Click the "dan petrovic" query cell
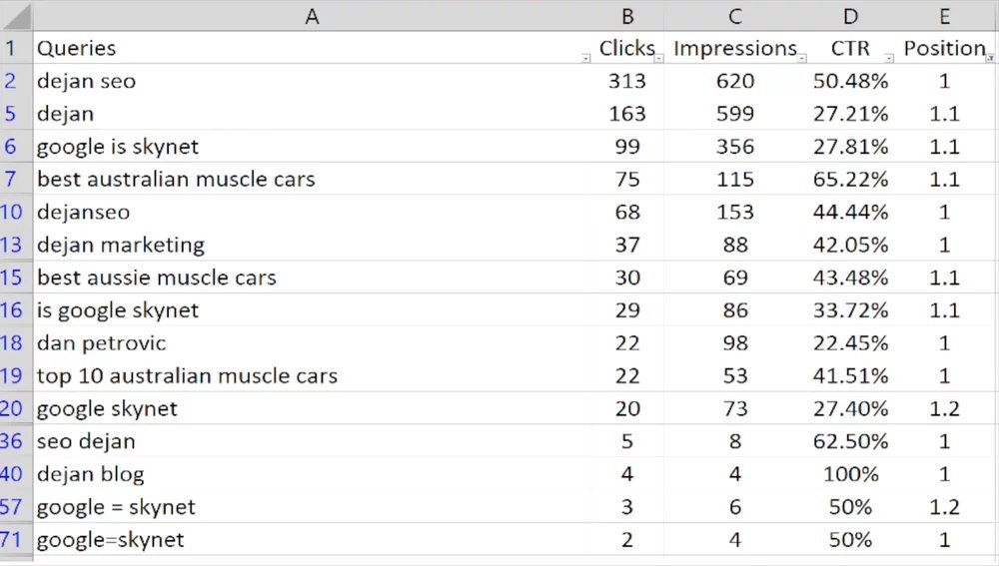This screenshot has height=566, width=999. click(102, 343)
